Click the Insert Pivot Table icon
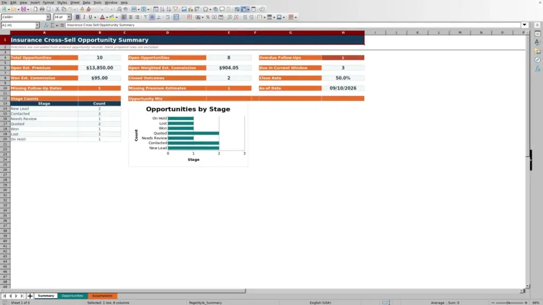Screen dimensions: 543x305 (197, 9)
